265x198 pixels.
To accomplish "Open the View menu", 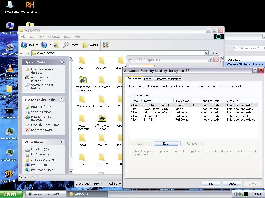I will (x=41, y=37).
